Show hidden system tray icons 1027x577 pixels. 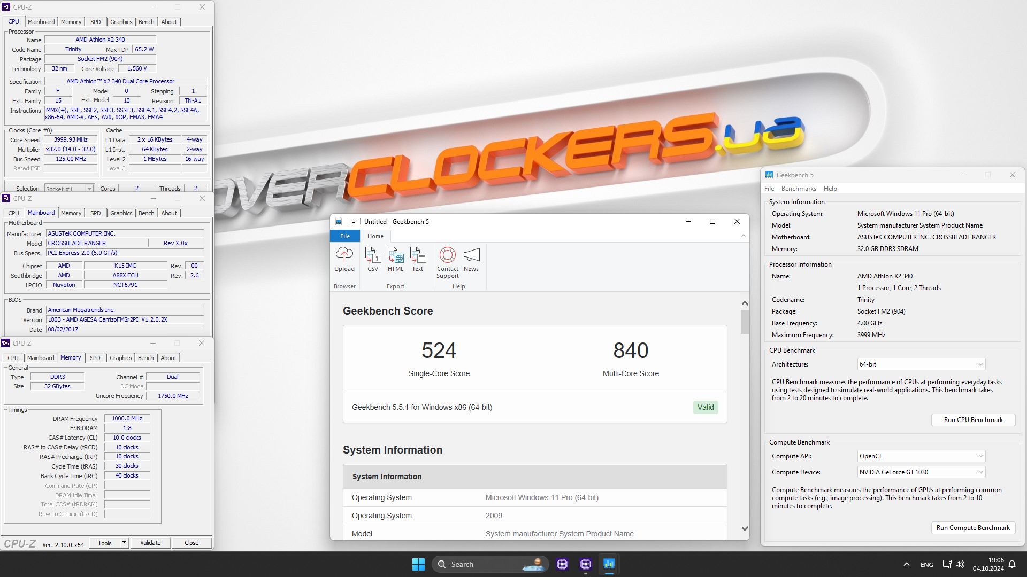906,564
